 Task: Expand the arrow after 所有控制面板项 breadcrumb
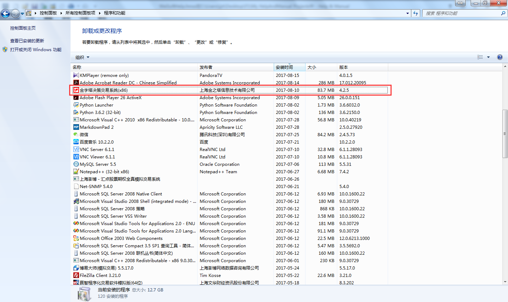click(x=99, y=13)
